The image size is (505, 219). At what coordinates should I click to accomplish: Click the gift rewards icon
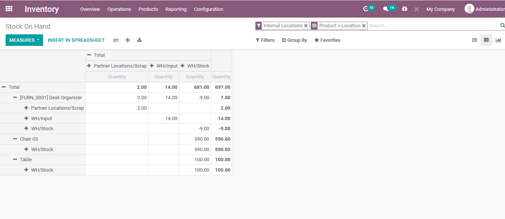pyautogui.click(x=404, y=9)
